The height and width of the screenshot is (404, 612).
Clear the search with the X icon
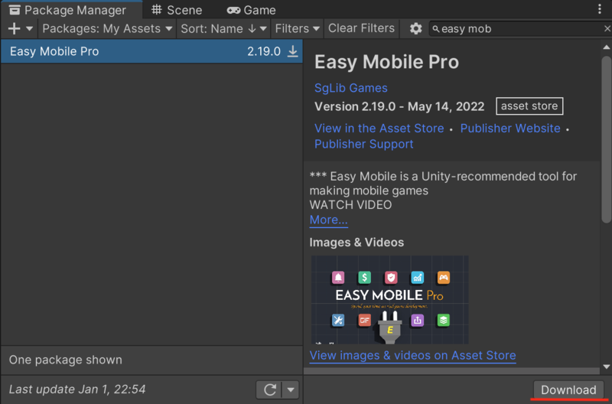607,28
